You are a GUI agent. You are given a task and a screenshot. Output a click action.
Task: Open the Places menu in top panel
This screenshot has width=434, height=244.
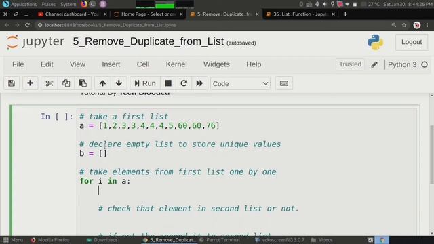point(48,4)
